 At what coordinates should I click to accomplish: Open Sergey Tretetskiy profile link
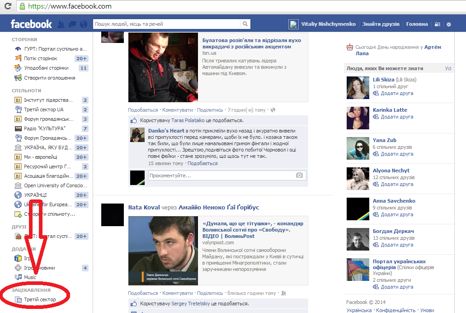190,304
